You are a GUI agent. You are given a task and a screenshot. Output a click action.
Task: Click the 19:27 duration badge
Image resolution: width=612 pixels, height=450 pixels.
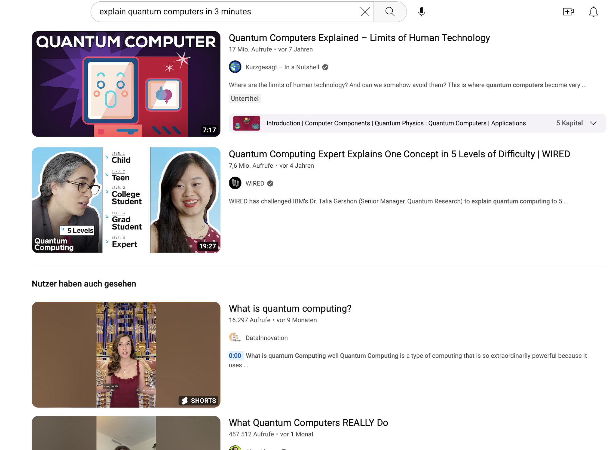(x=207, y=246)
